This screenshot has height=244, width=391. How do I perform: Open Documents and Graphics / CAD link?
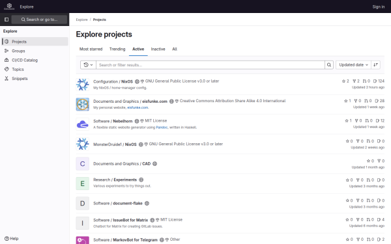[x=122, y=164]
